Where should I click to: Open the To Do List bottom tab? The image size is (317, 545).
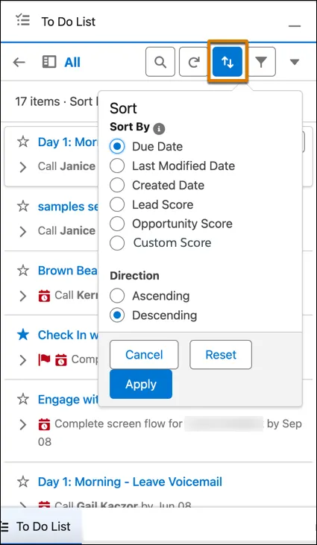[x=41, y=526]
